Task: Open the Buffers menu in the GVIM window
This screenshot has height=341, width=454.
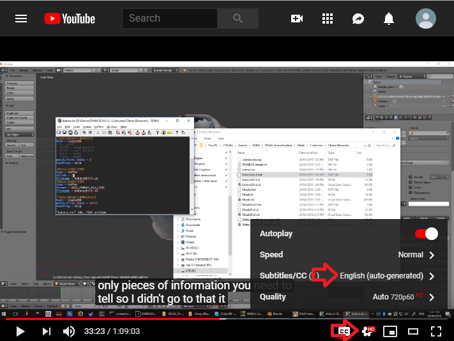Action: pos(99,127)
